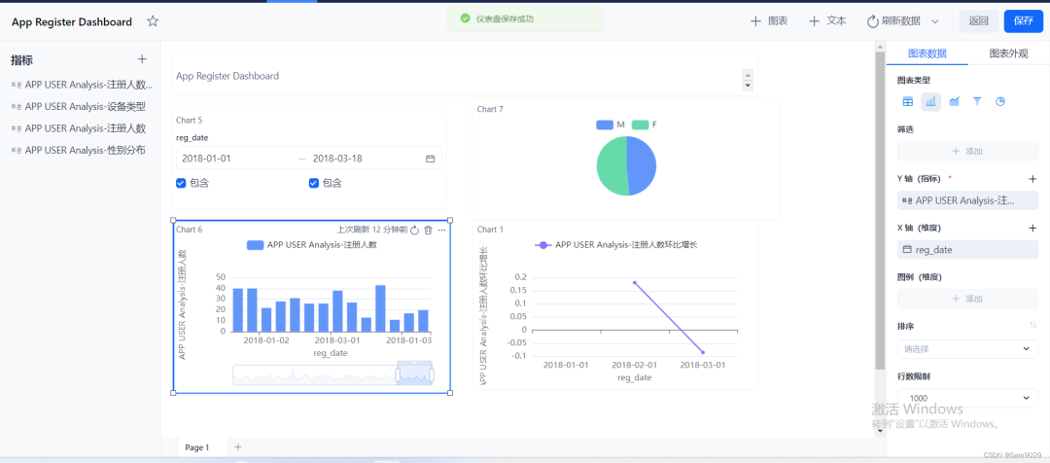Toggle the second 包含 checkbox
The width and height of the screenshot is (1050, 463).
pyautogui.click(x=313, y=183)
